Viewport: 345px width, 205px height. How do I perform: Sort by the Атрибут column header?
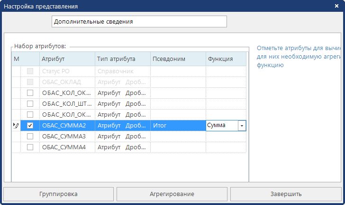tap(66, 59)
